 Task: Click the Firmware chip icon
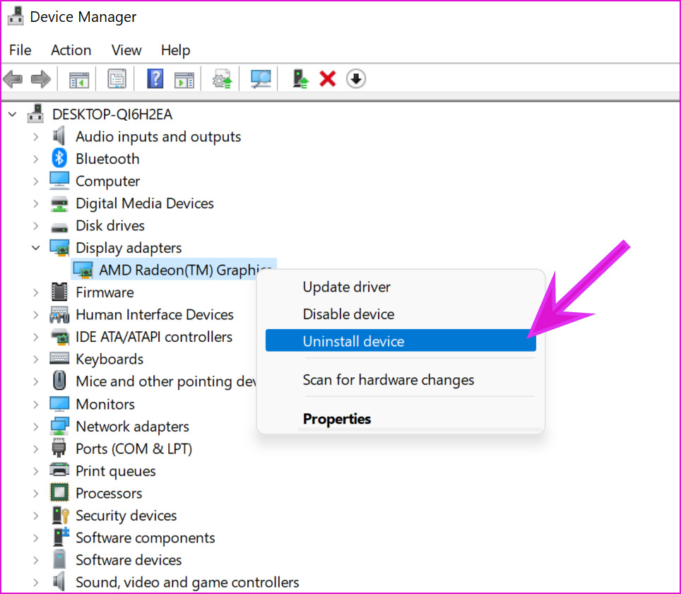coord(59,292)
